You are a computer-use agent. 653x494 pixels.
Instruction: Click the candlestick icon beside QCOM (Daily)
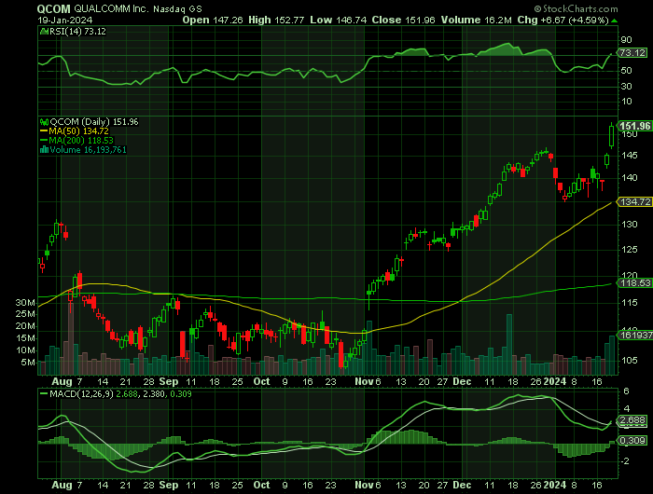[x=44, y=122]
